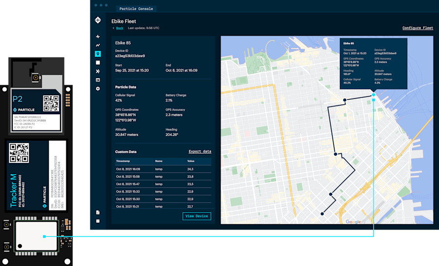439x266 pixels.
Task: Click the GPS Accuracy 2.3 meters in left panel
Action: [x=174, y=115]
